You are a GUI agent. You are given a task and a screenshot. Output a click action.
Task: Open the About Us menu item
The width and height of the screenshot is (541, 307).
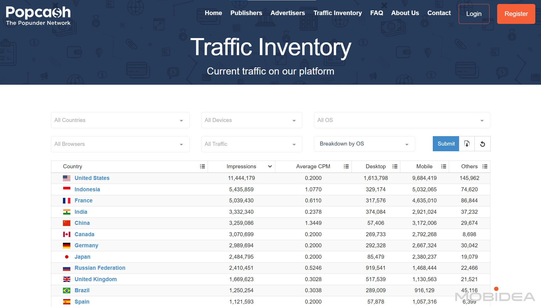[x=405, y=13]
